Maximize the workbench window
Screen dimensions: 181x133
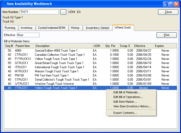pos(171,4)
